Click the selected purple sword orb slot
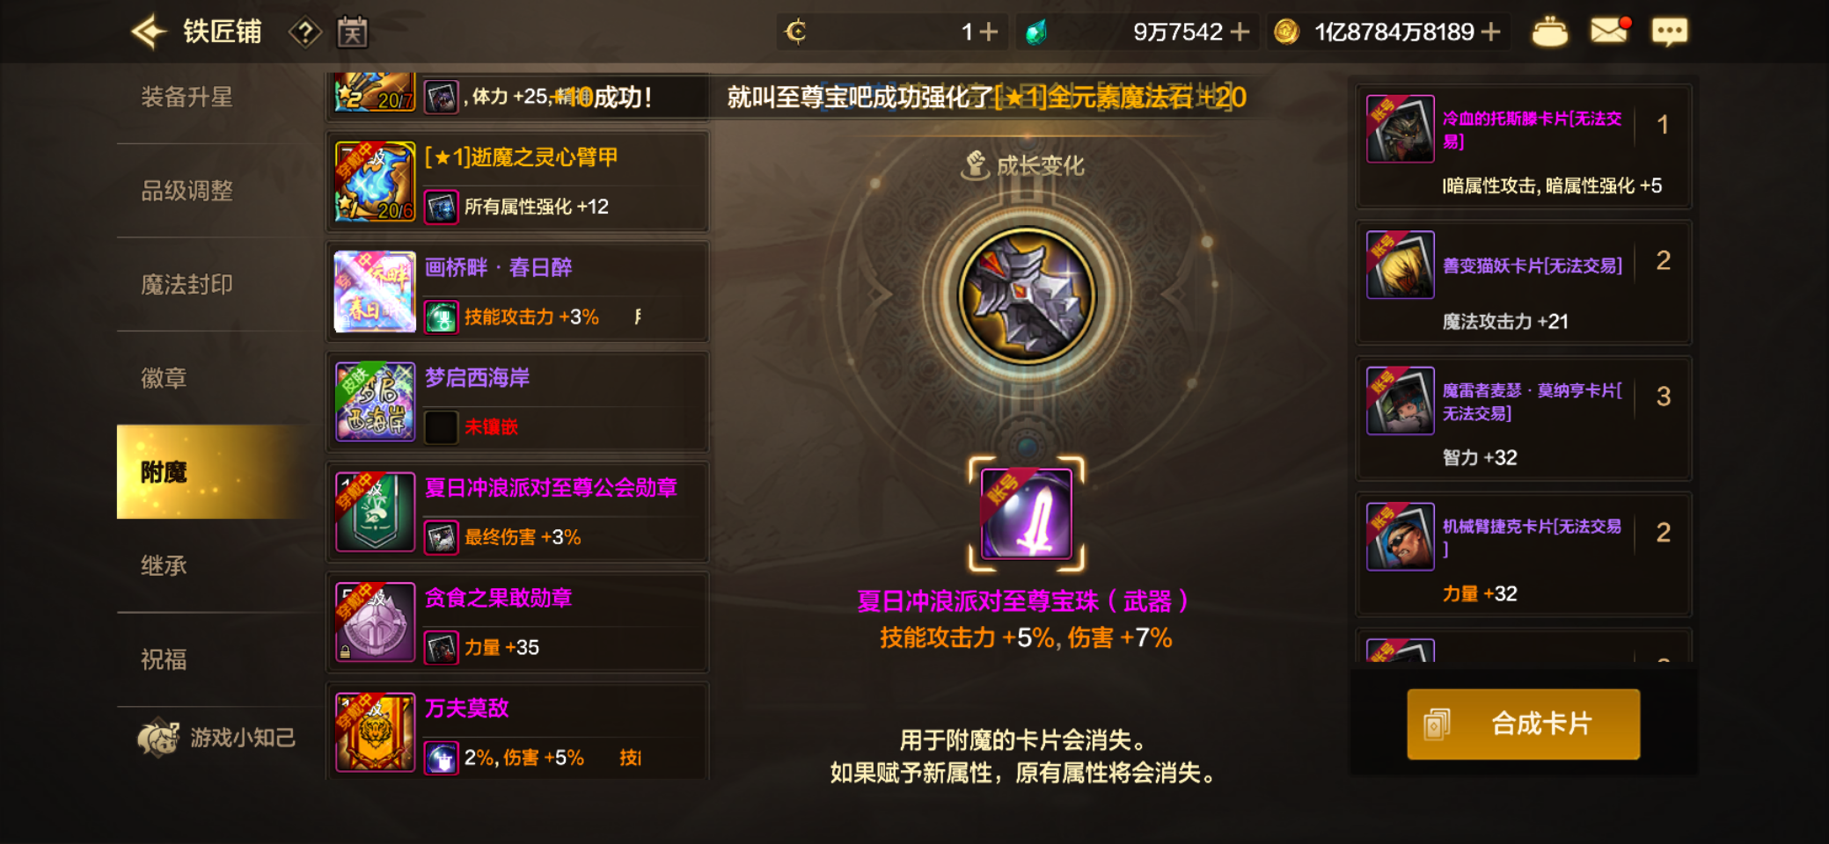 click(1027, 514)
